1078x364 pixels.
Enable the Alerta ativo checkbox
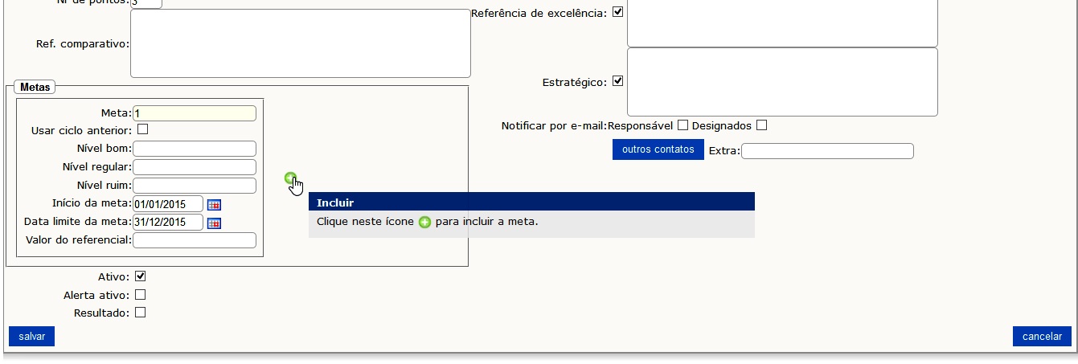[x=140, y=295]
